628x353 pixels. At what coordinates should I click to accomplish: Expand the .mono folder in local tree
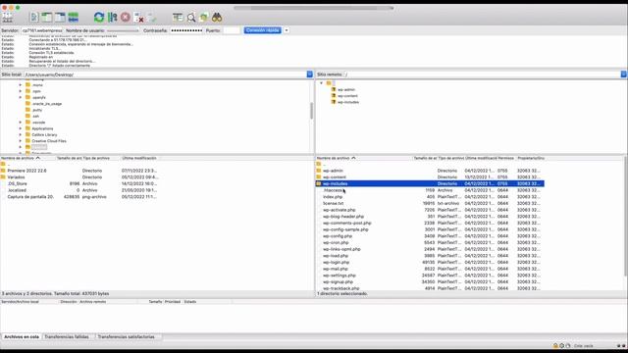point(21,85)
